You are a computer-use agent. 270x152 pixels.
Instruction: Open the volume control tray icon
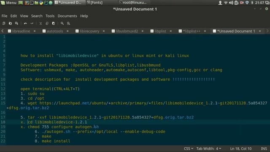click(231, 3)
